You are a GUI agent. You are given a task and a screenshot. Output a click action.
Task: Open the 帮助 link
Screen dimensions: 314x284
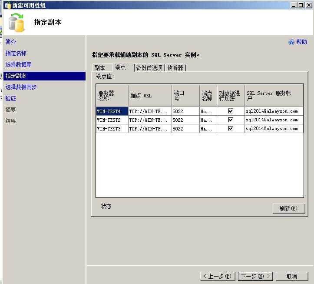tap(301, 42)
